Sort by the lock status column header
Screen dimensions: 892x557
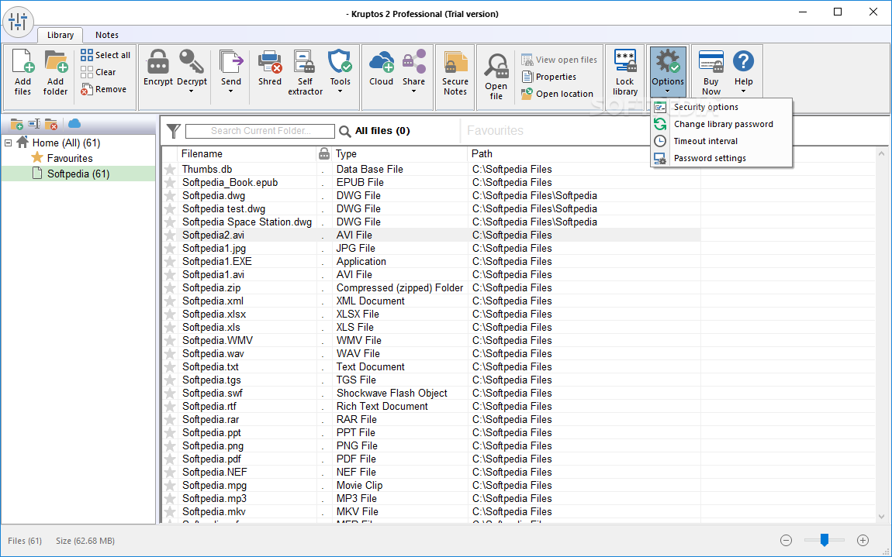tap(323, 154)
